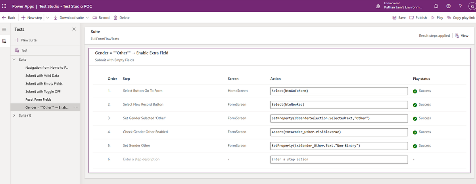Click the empty step action input field
Screen dimensions: 476x184
point(339,159)
